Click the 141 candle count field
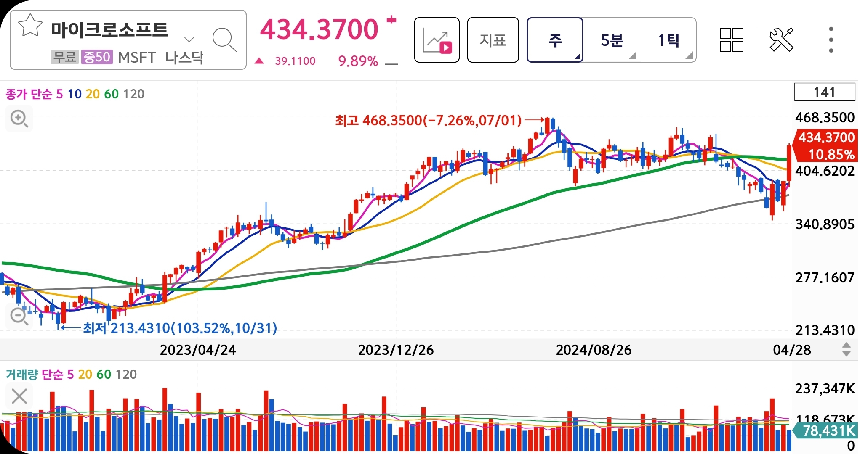 point(824,92)
